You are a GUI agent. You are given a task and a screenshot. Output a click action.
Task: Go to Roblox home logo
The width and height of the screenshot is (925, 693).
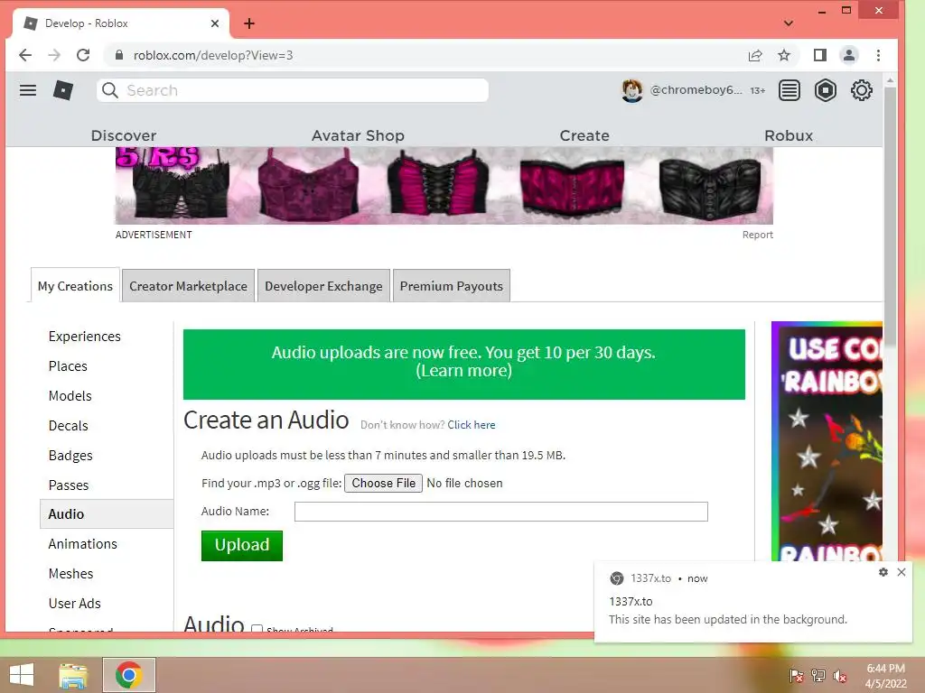point(63,90)
